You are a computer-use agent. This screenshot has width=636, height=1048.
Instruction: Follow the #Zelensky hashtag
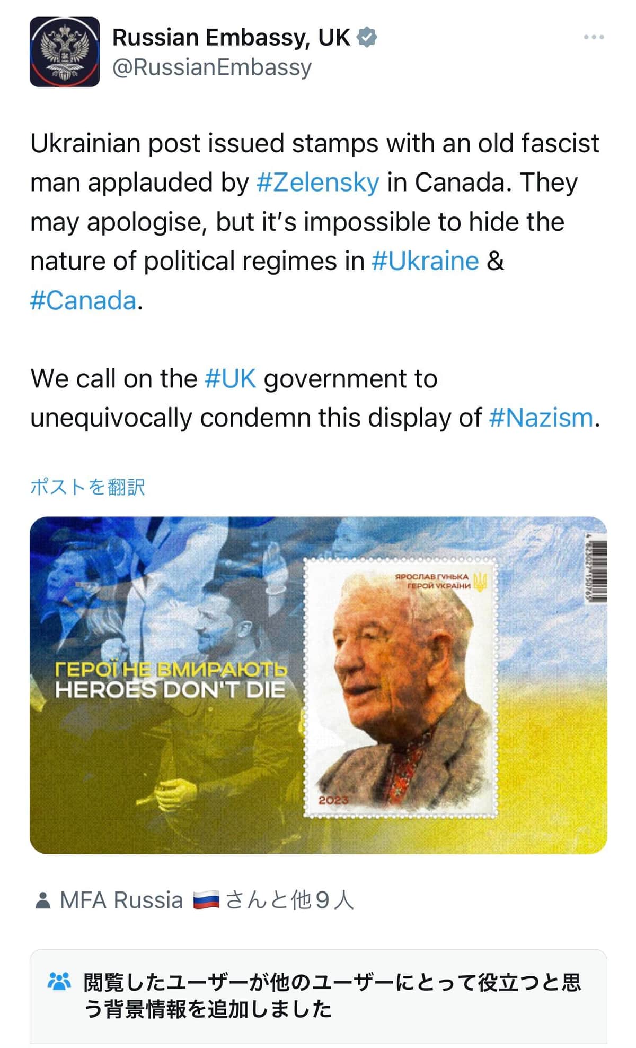318,183
